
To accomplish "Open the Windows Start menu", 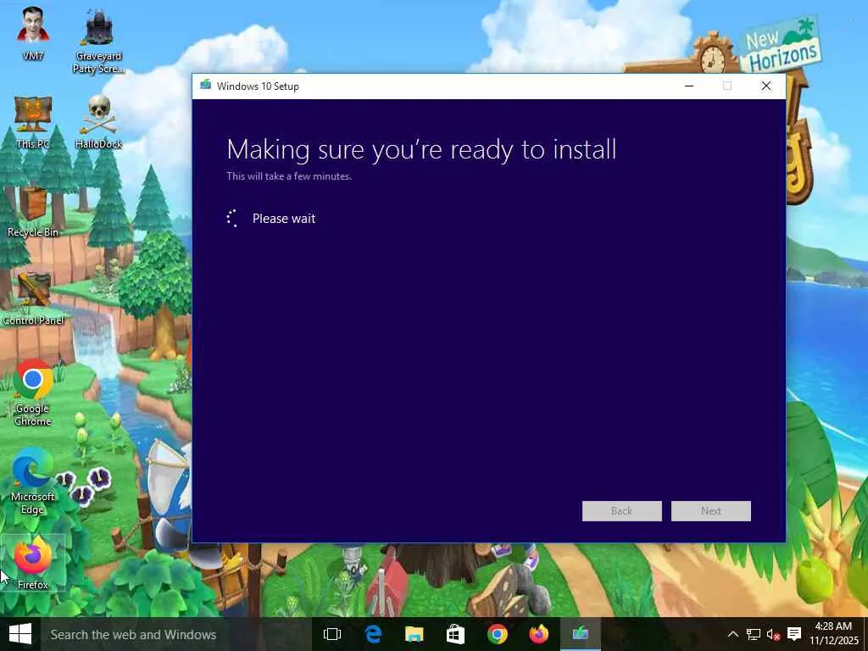I will click(20, 634).
